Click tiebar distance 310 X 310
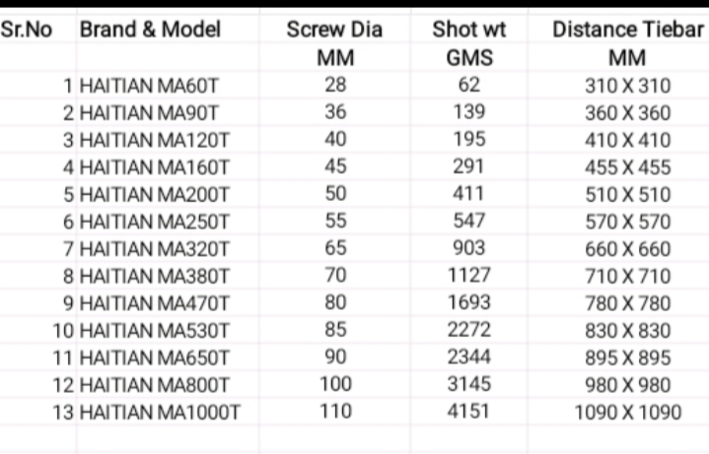The width and height of the screenshot is (709, 454). click(x=627, y=86)
